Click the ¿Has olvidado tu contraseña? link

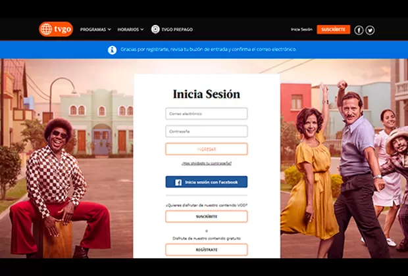coord(207,163)
